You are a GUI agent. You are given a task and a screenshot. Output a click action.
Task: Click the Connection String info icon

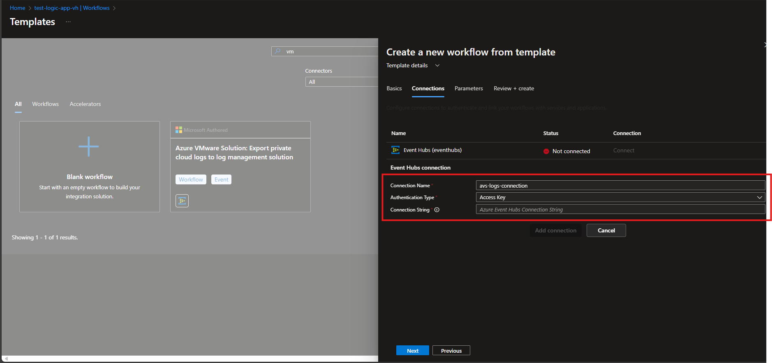pyautogui.click(x=437, y=210)
